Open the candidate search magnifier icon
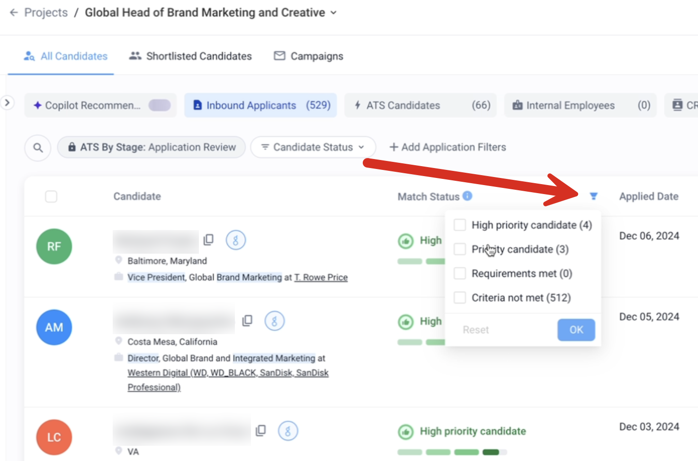 (38, 148)
